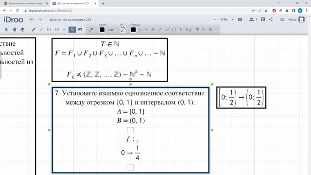Open the log functions formula group
Viewport: 311px width, 175px height.
189,30
